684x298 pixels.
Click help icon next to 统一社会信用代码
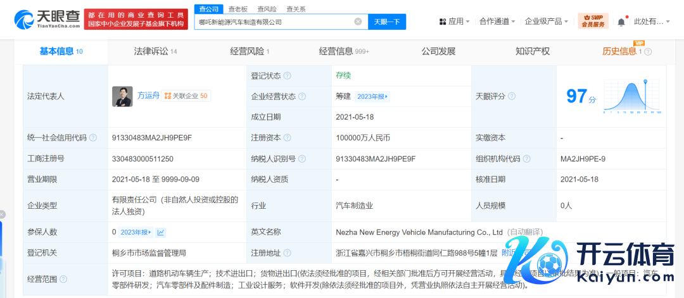(x=93, y=138)
